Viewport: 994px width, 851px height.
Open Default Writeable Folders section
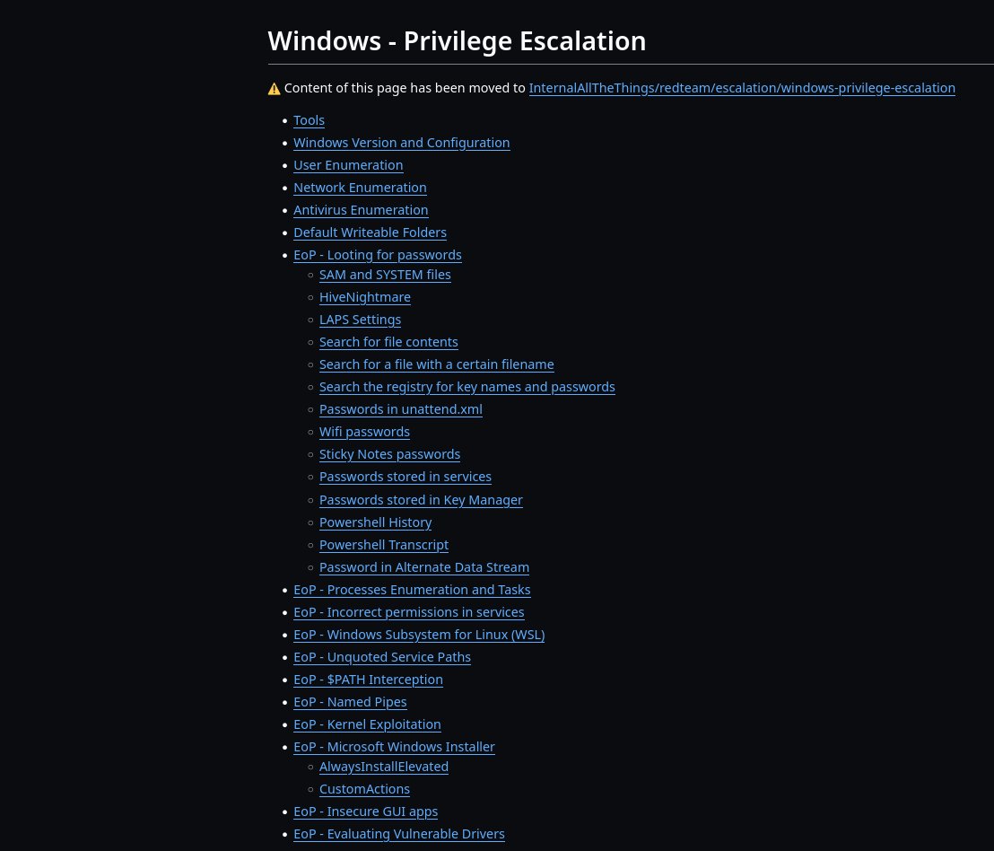tap(370, 232)
